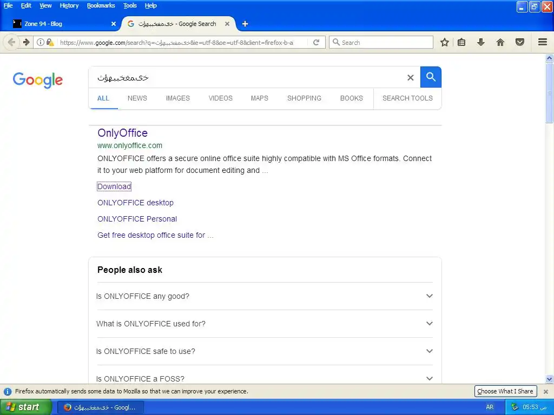The width and height of the screenshot is (554, 415).
Task: Dismiss the Firefox data notification bar
Action: 545,391
